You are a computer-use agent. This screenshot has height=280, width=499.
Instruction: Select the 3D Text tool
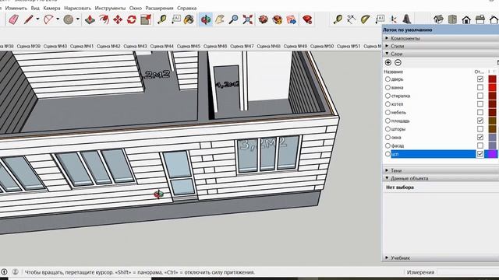pos(407,19)
